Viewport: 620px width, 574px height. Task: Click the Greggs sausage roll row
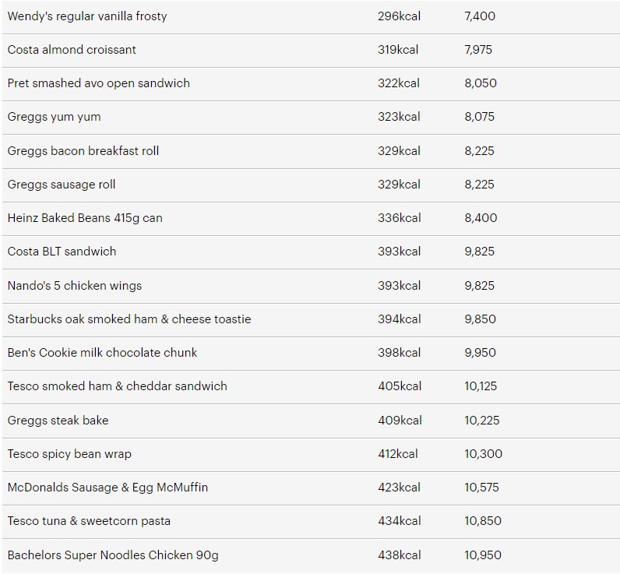pyautogui.click(x=311, y=185)
